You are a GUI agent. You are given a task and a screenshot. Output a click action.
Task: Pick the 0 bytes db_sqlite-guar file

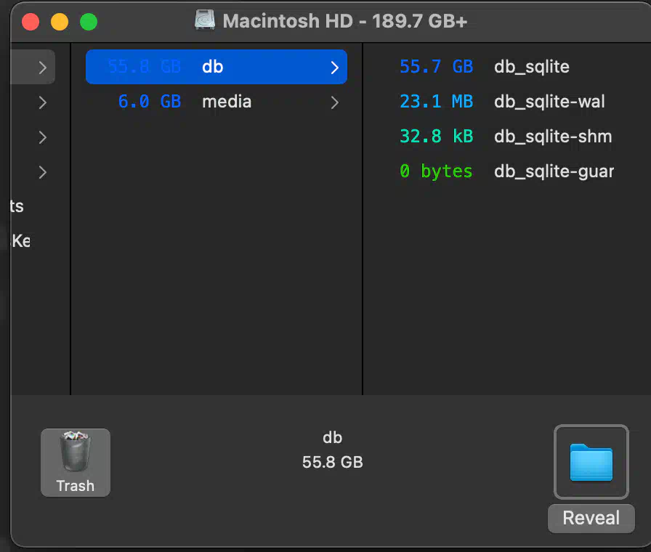coord(554,171)
